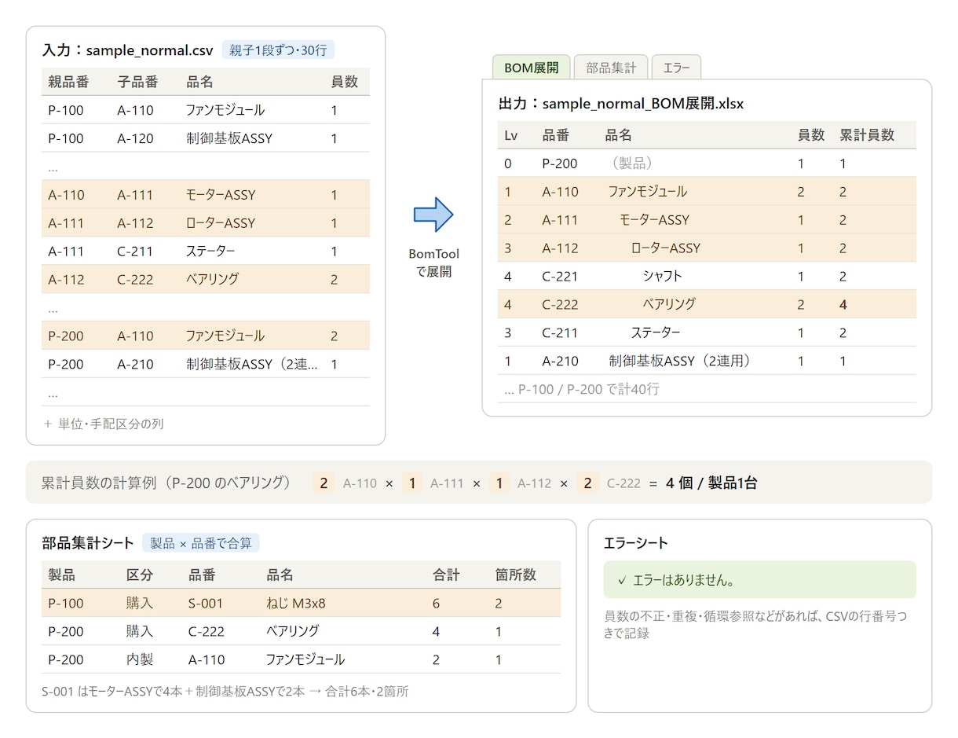The height and width of the screenshot is (738, 958).
Task: Select 合計 6 in the S-001 row
Action: (x=436, y=603)
